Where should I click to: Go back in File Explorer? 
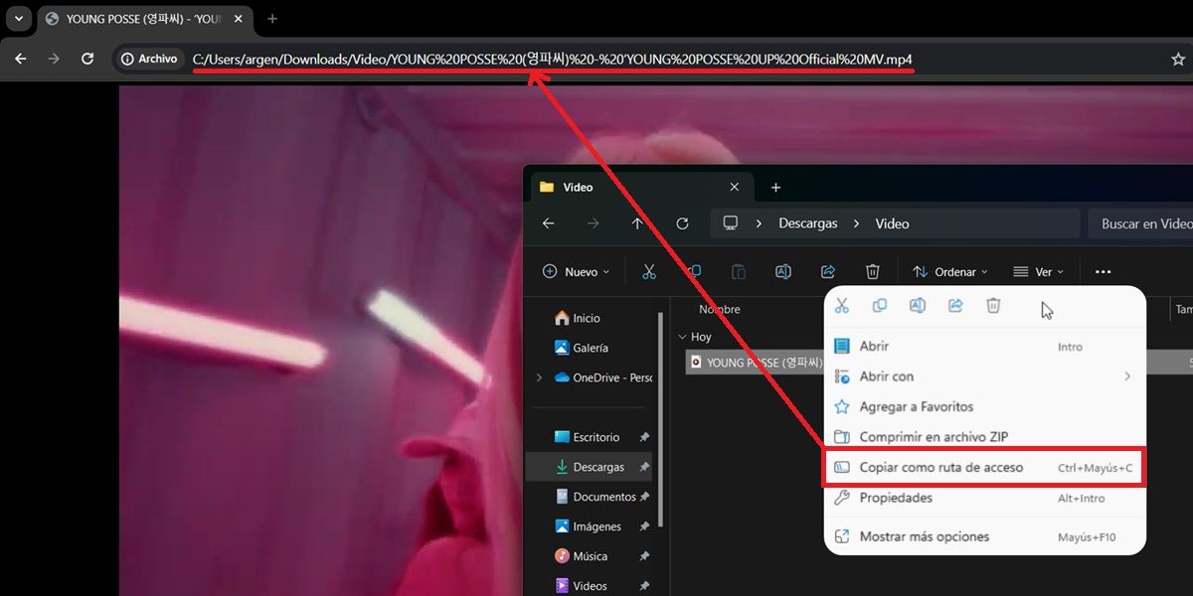coord(548,223)
